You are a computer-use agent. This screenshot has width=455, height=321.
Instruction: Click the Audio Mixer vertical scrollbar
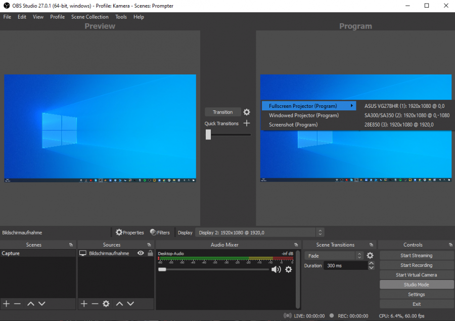tap(298, 279)
